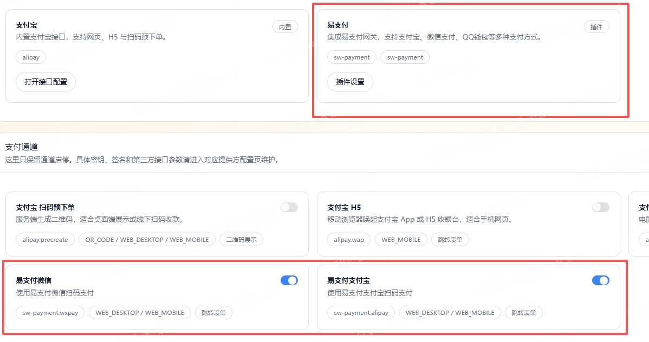Open 插件设置 for 易支付
This screenshot has height=342, width=649.
point(350,82)
